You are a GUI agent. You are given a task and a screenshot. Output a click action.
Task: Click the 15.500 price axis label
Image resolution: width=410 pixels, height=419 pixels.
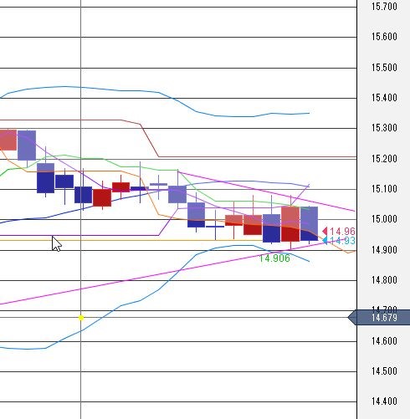pyautogui.click(x=384, y=68)
